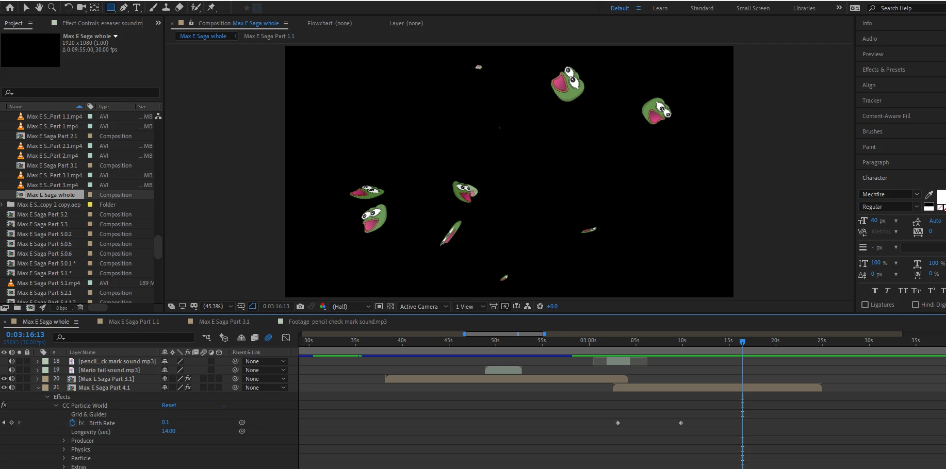Select the Rectangle shape tool
Viewport: 946px width, 469px height.
coord(110,7)
